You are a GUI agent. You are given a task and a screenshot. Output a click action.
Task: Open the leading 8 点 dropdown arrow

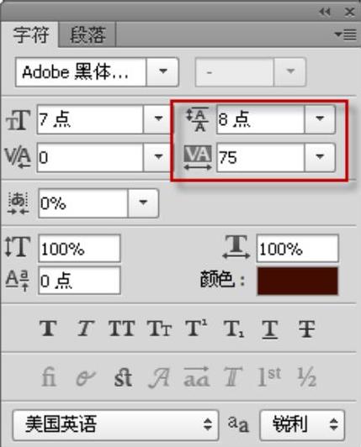(x=320, y=119)
